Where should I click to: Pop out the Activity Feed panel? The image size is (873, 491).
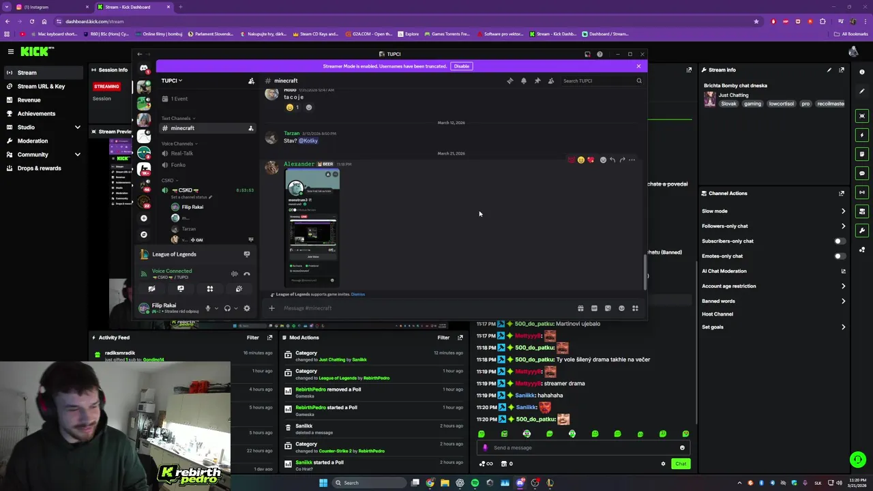tap(270, 338)
